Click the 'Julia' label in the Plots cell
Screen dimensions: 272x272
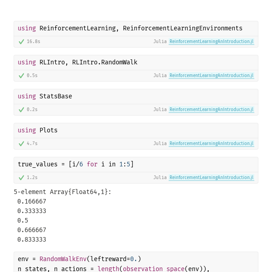tap(160, 143)
